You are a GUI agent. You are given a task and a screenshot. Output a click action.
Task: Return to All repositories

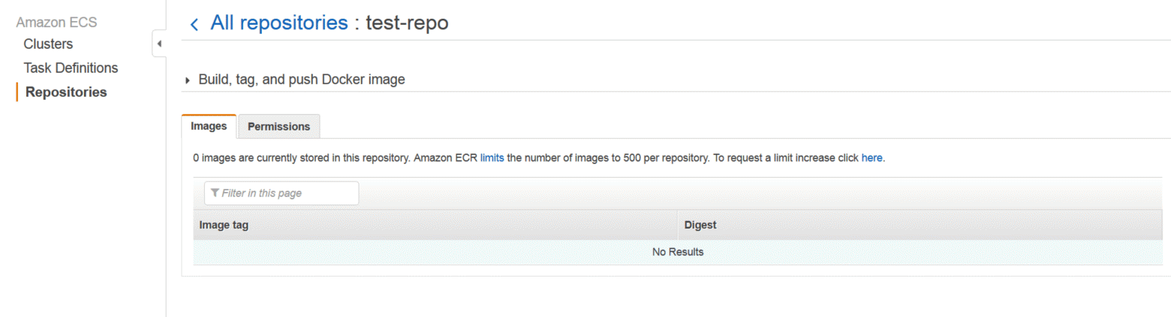pos(279,23)
